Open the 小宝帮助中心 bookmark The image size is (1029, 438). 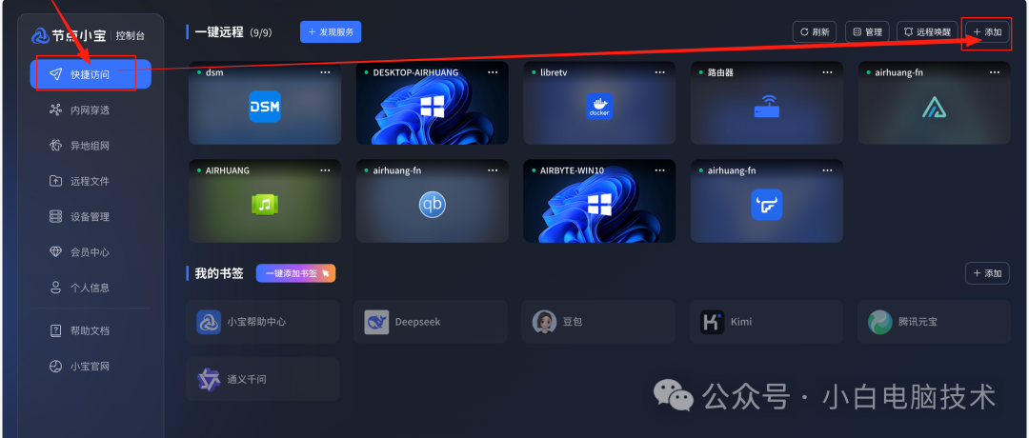tap(263, 322)
